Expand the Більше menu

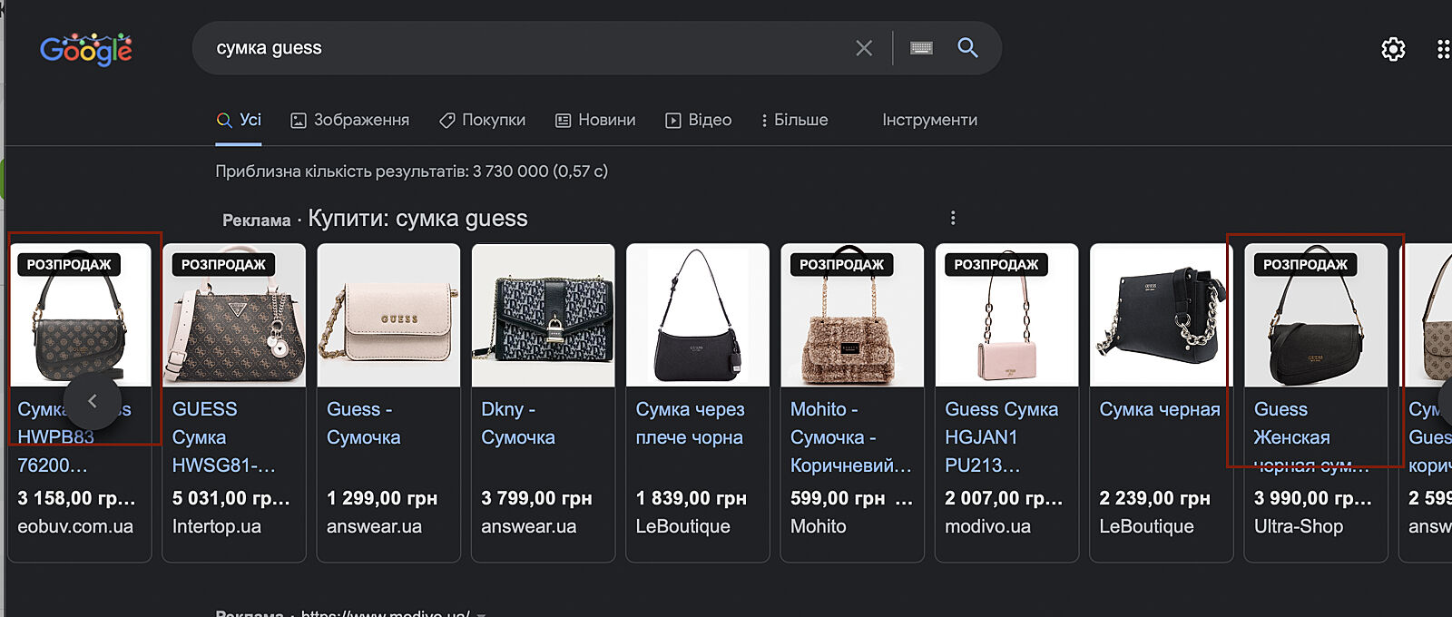click(794, 120)
